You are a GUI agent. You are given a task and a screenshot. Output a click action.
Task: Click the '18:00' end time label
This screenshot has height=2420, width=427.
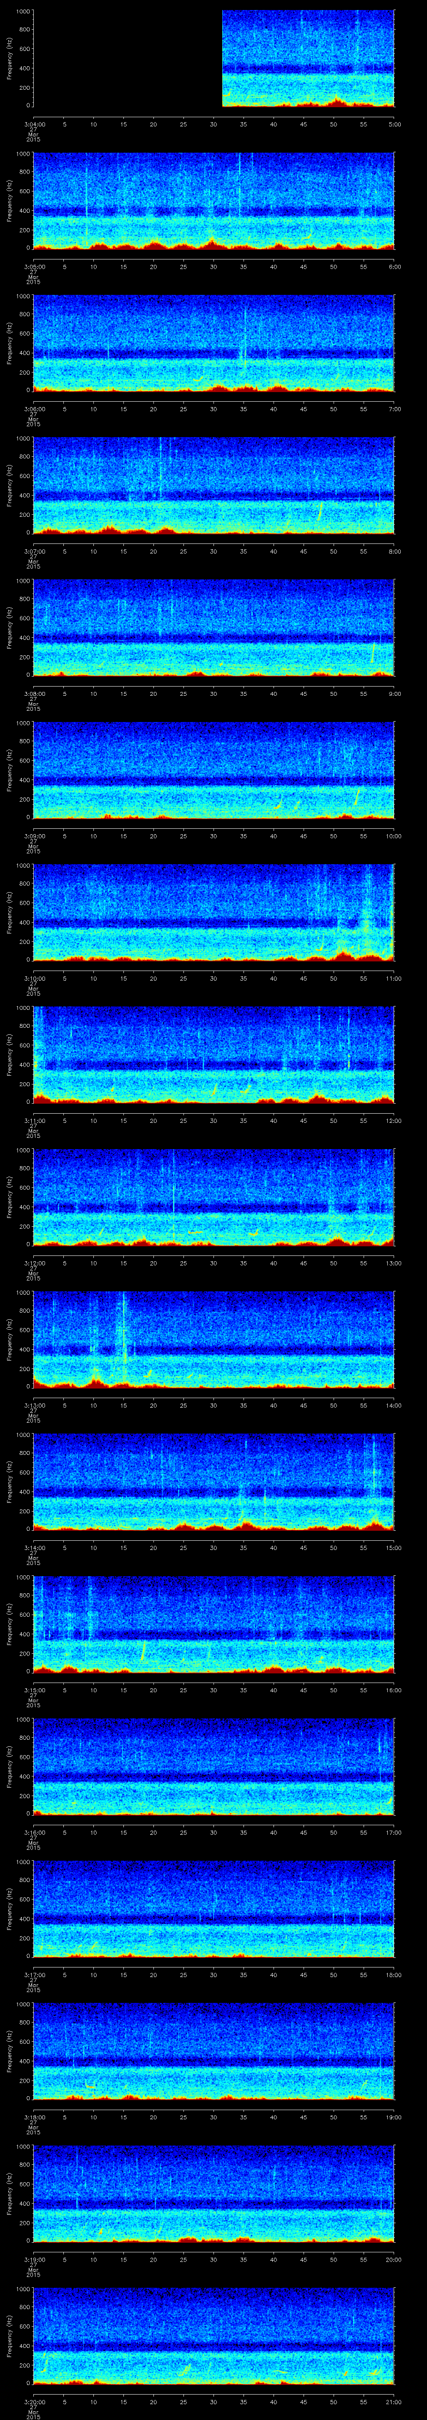point(394,1975)
